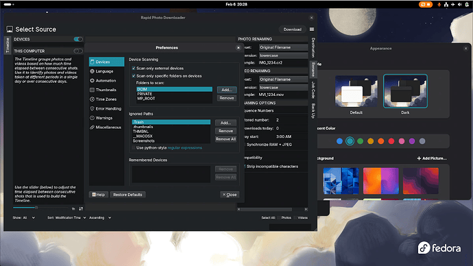
Task: Open the Language preferences page
Action: (x=106, y=71)
